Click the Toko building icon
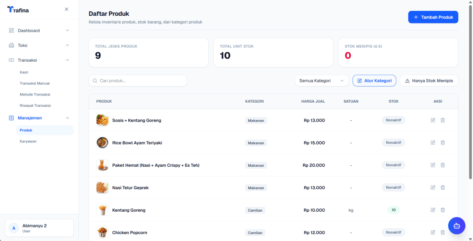The width and height of the screenshot is (473, 241). [11, 45]
